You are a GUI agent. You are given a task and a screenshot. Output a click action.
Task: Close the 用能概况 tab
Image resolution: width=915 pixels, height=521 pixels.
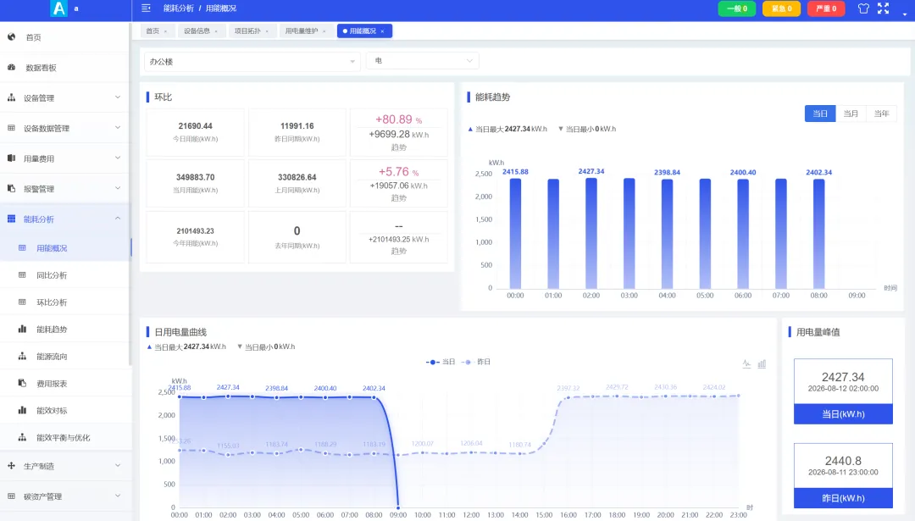382,31
